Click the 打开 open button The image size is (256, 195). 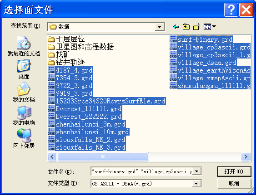234,171
